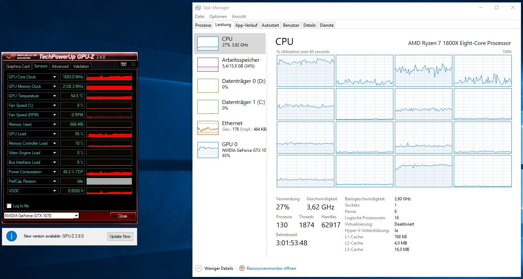Click the GPU-Z Close button
The height and width of the screenshot is (279, 523).
tap(123, 216)
